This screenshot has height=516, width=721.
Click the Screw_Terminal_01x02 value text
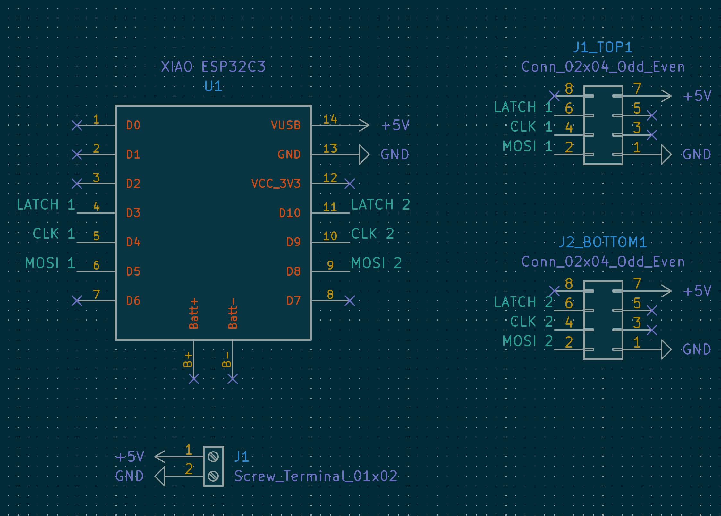pyautogui.click(x=316, y=476)
